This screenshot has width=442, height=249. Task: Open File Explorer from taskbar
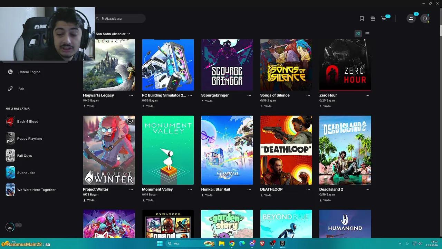pos(222,243)
